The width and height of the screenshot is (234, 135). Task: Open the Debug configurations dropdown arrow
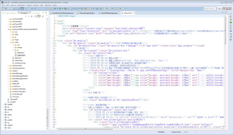click(x=57, y=9)
